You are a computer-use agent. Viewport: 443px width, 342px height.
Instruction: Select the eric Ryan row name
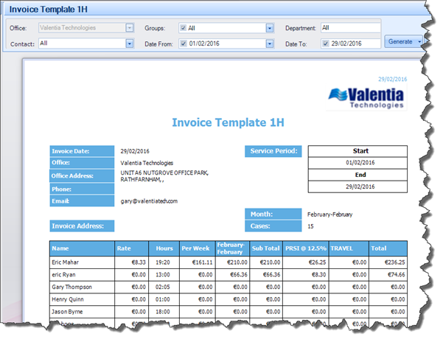point(63,275)
